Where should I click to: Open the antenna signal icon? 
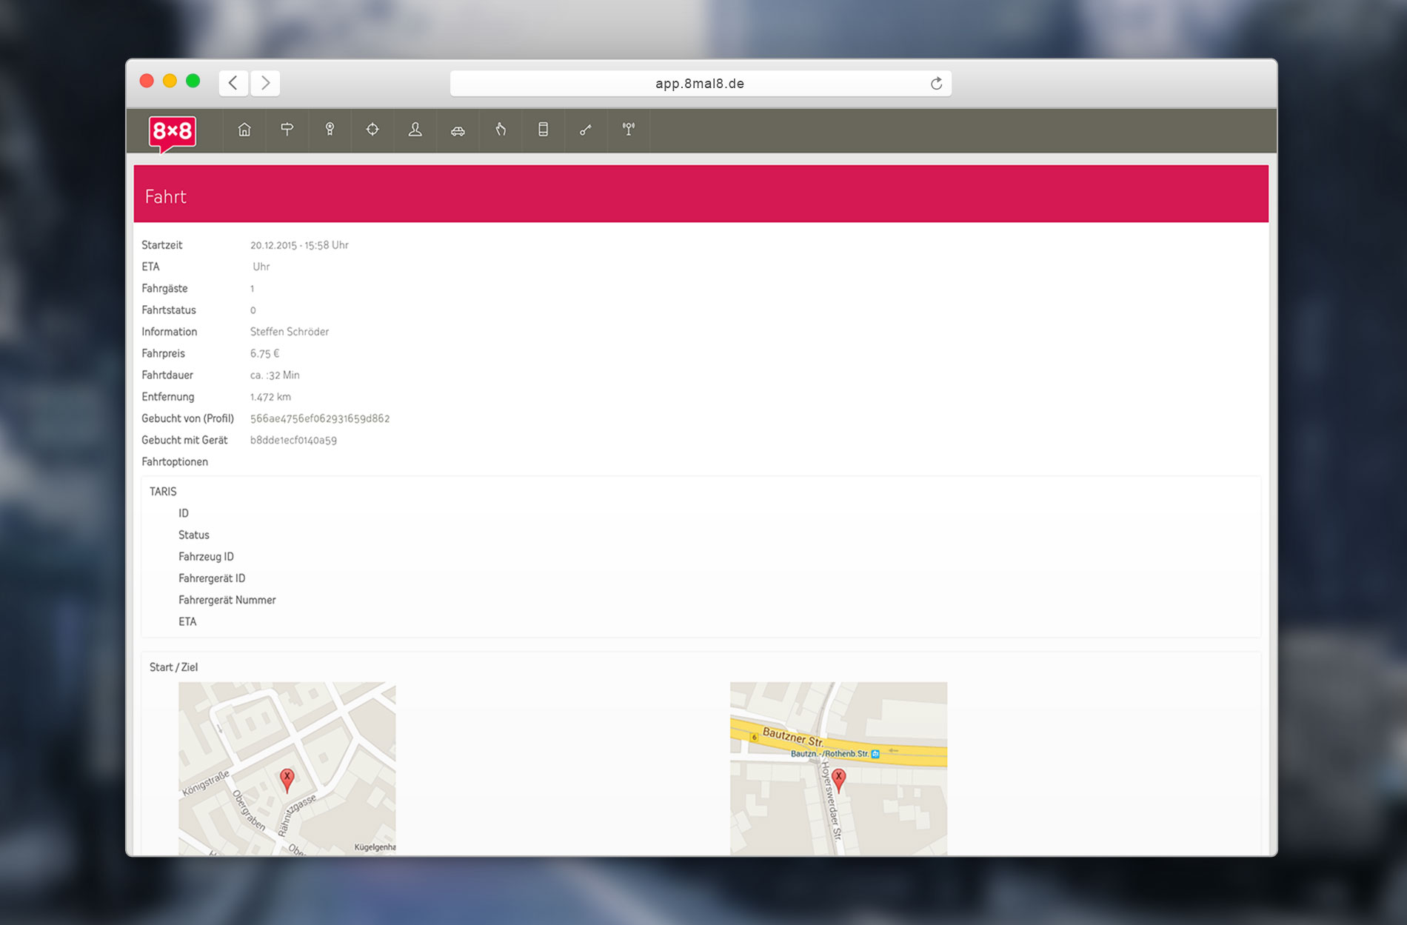click(x=629, y=130)
